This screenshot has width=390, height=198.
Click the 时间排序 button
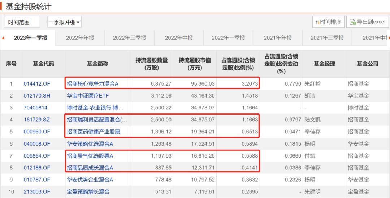point(329,22)
